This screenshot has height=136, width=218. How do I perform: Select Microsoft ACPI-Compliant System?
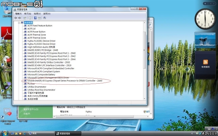44,71
